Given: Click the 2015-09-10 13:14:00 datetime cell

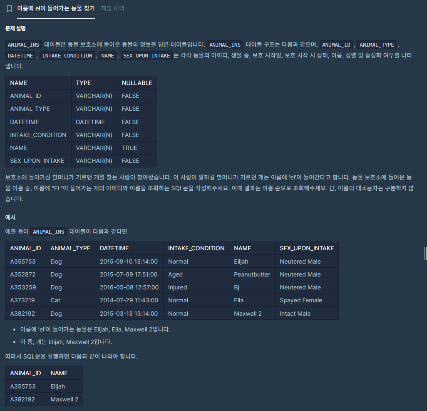Looking at the screenshot, I should click(x=129, y=262).
